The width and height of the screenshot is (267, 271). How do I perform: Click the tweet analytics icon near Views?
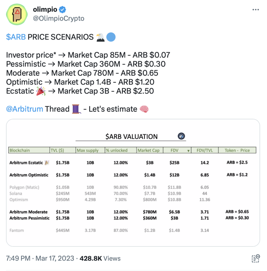click(256, 258)
